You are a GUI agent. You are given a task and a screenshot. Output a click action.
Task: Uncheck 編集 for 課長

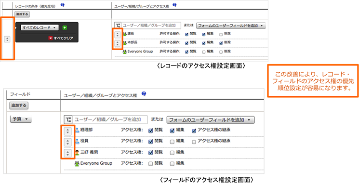tap(204, 35)
